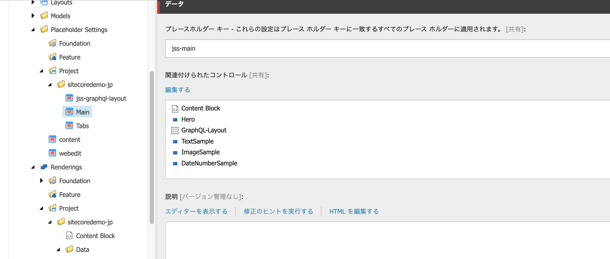Collapse the Renderings node
Viewport: 610px width, 259px height.
(33, 167)
